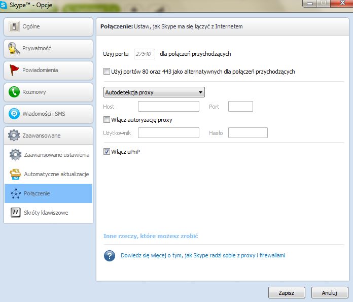This screenshot has height=302, width=353.
Task: Focus the proxy Host input field
Action: point(168,107)
